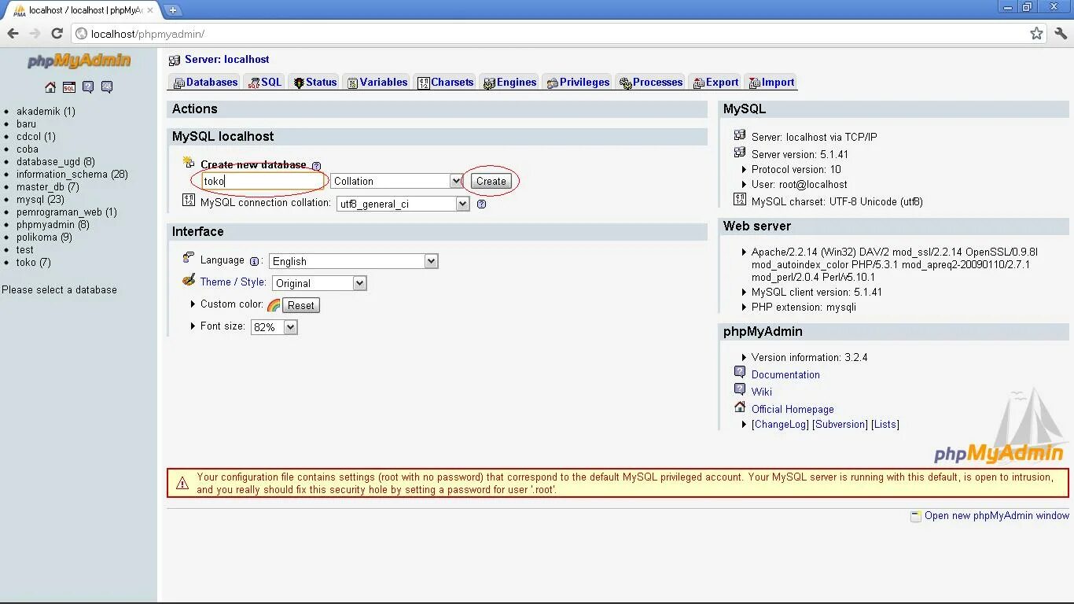
Task: Open the Lists link
Action: tap(885, 424)
